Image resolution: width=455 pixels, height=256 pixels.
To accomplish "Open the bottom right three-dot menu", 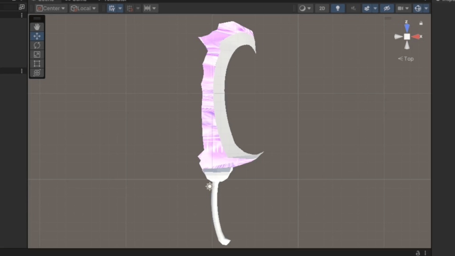I will pos(425,253).
